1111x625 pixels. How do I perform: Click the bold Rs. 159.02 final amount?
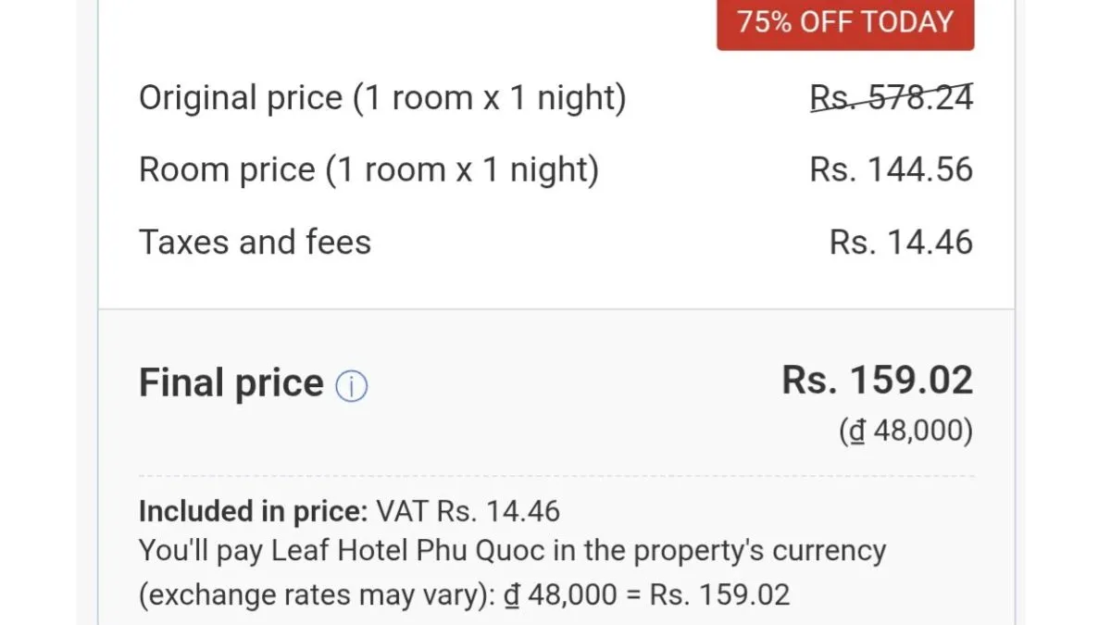(x=877, y=381)
